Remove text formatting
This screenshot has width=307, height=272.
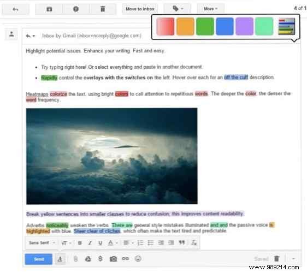[194, 243]
